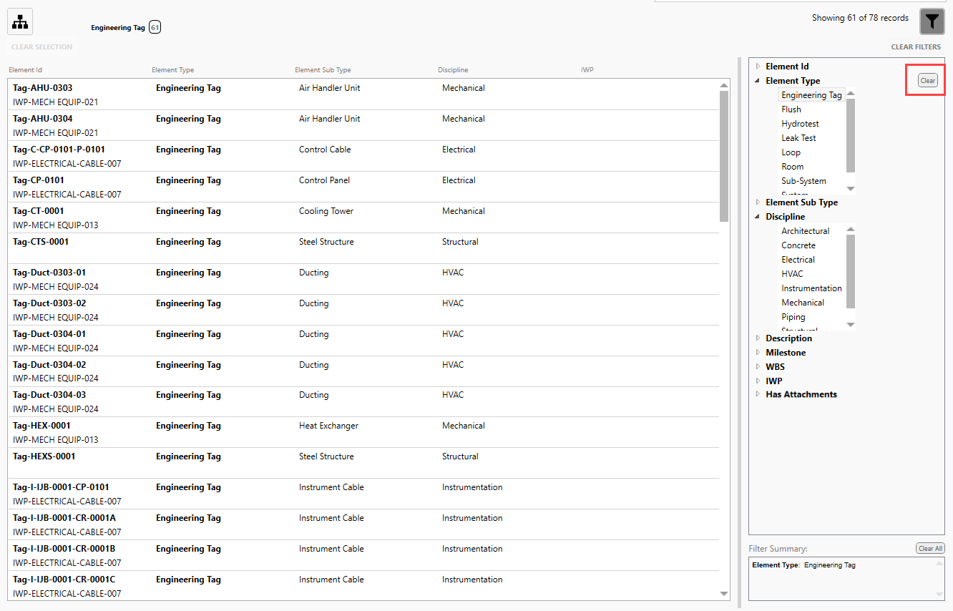953x611 pixels.
Task: Click Element Type list scroll-up arrow
Action: tap(851, 94)
